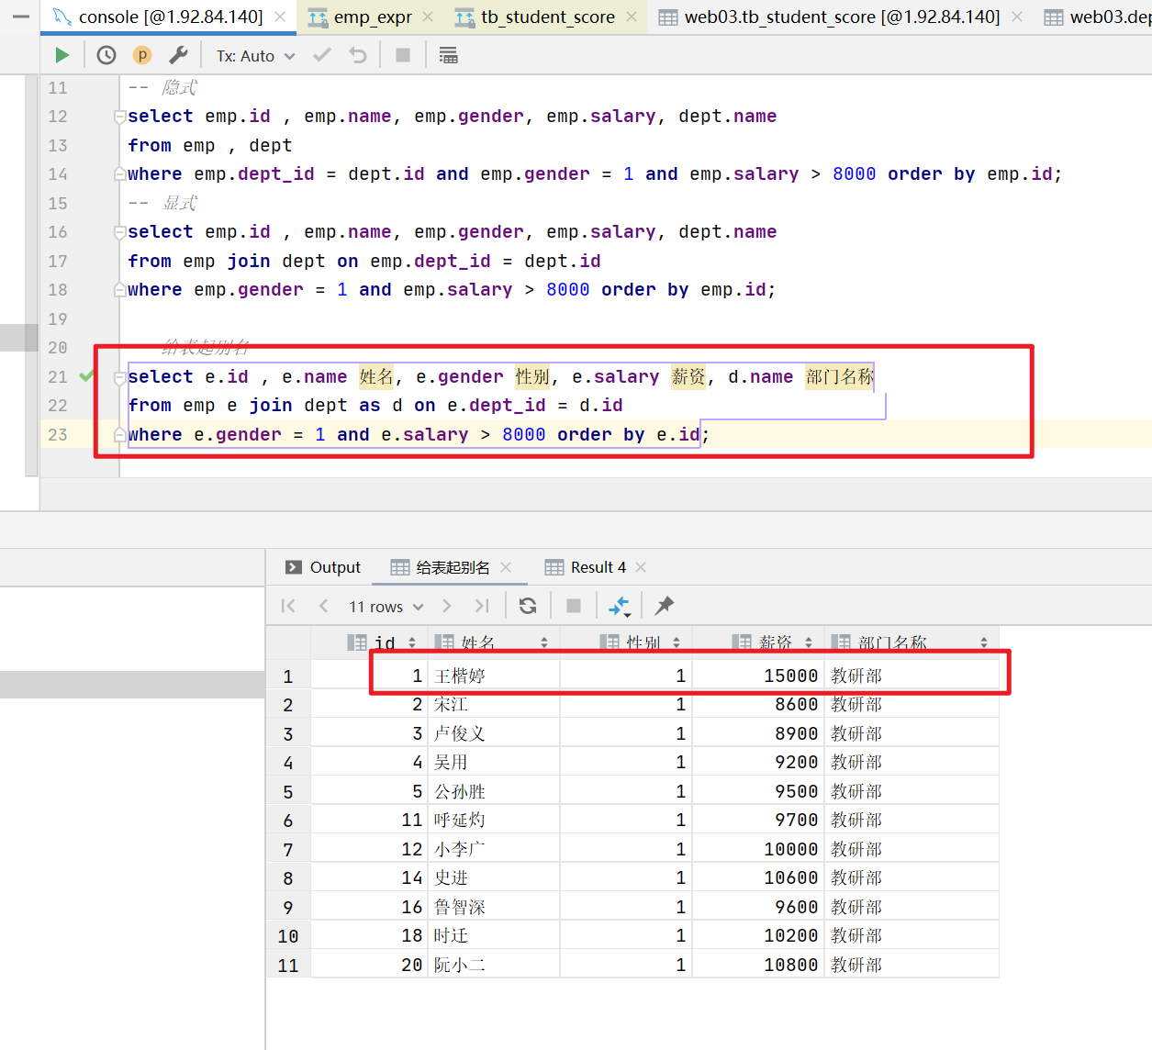
Task: Pin the result tab with pin icon
Action: tap(665, 606)
